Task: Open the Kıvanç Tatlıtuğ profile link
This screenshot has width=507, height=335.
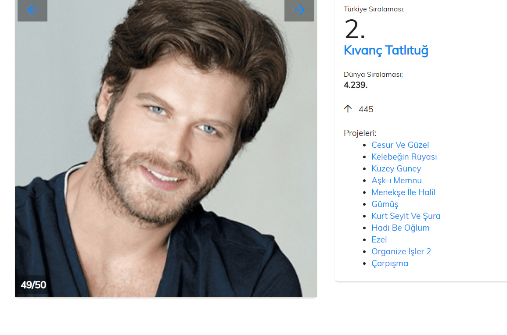Action: tap(386, 50)
